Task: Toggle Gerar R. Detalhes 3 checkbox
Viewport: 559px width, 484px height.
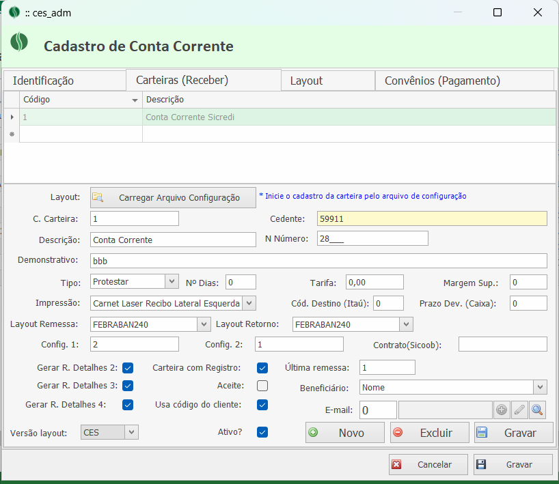Action: [x=128, y=386]
